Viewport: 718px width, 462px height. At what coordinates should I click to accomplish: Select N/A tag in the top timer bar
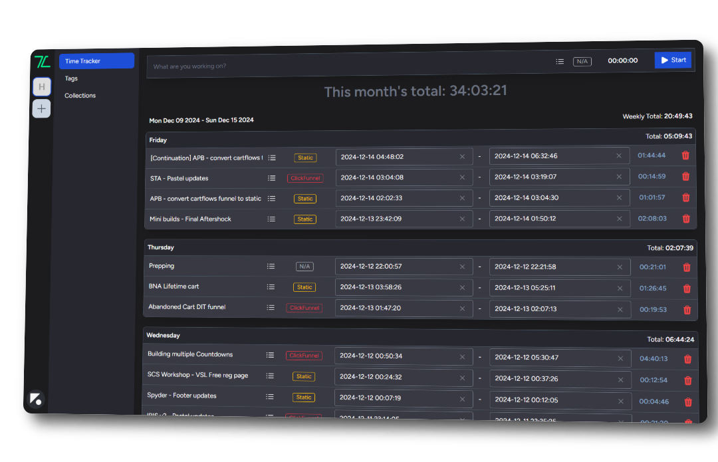[582, 61]
